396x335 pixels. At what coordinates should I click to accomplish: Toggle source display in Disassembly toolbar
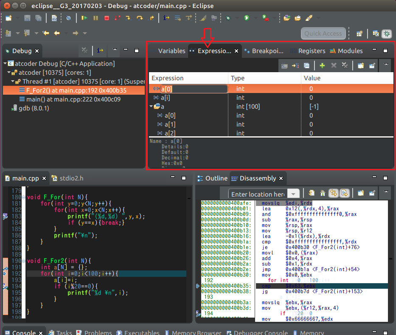[x=345, y=193]
